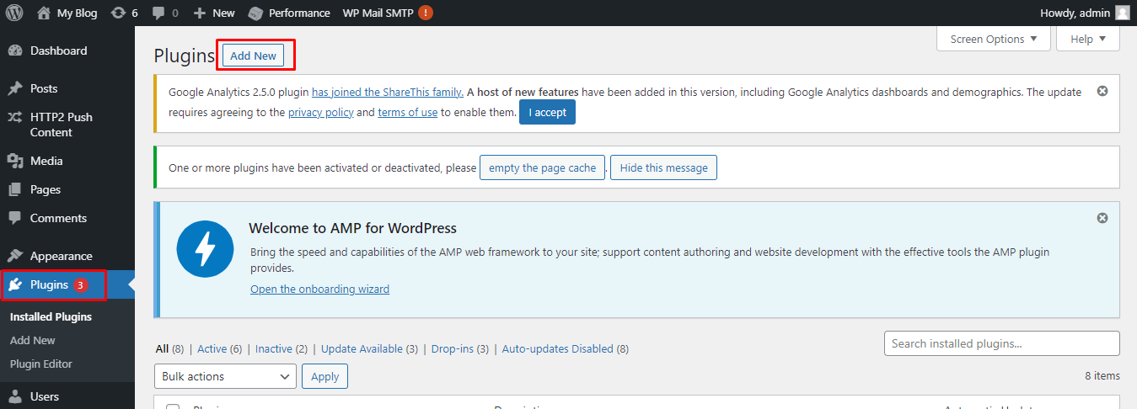Dismiss the Google Analytics notice

coord(1102,91)
